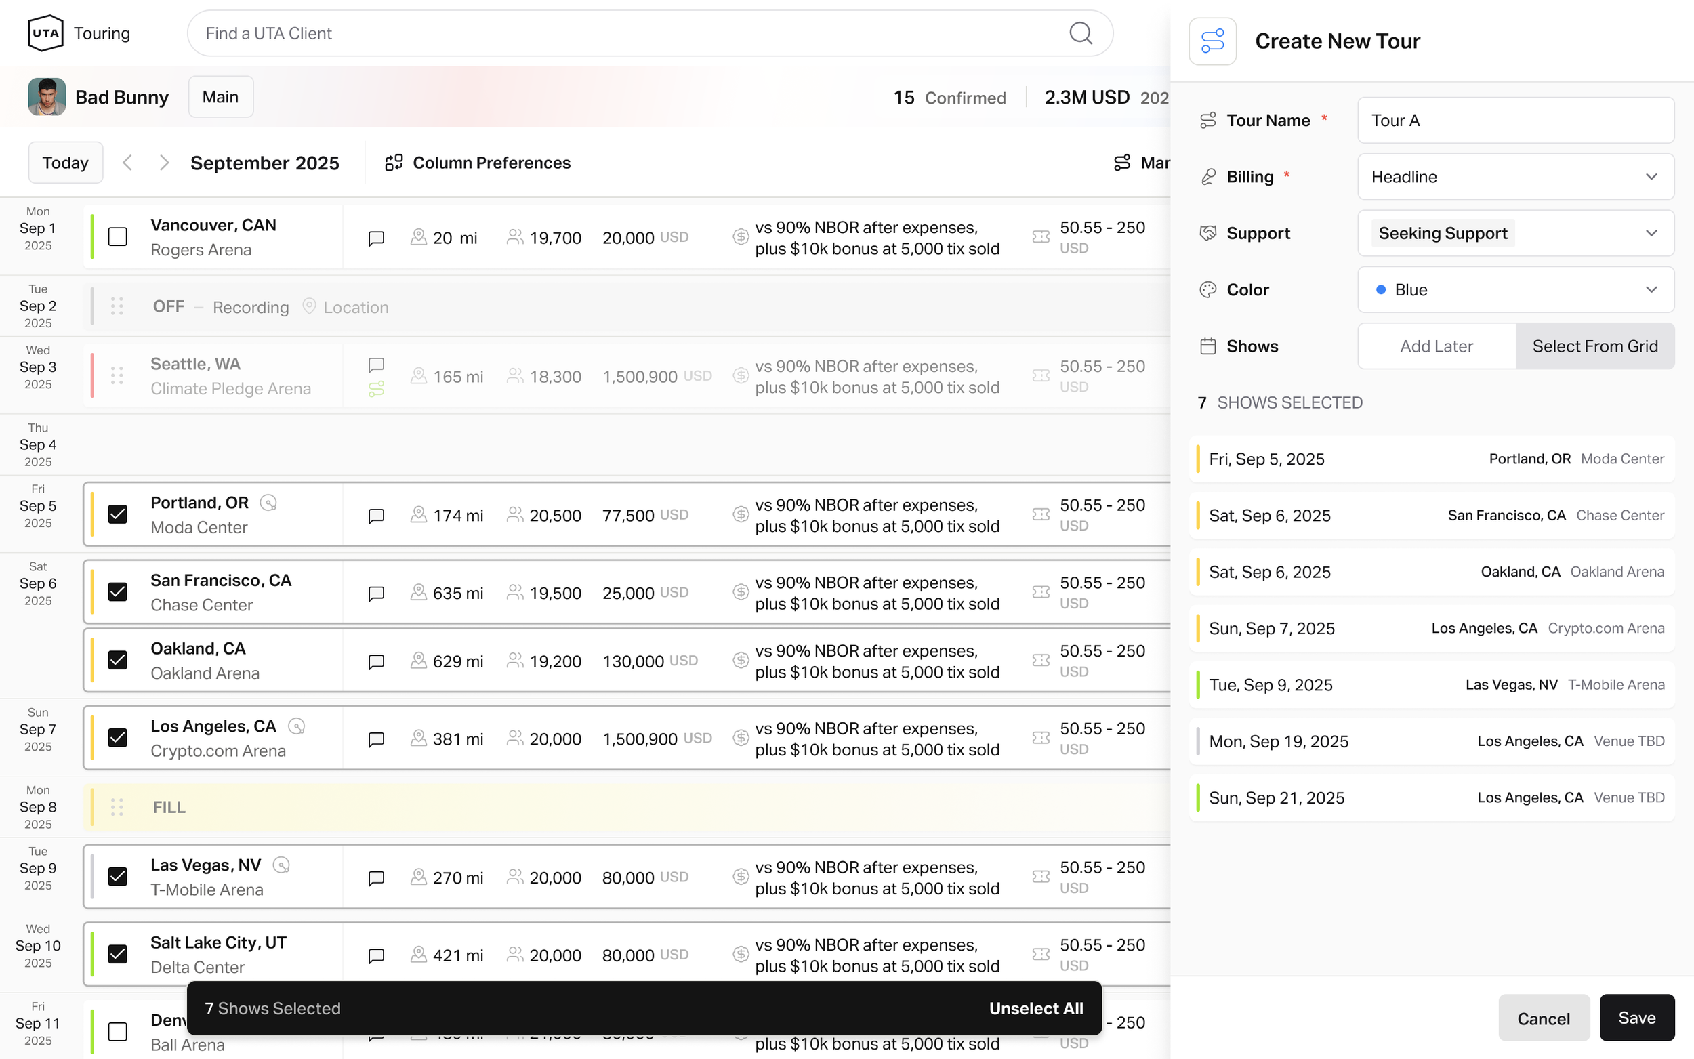Uncheck the Salt Lake City show checkbox
Viewport: 1694px width, 1059px height.
click(x=118, y=954)
